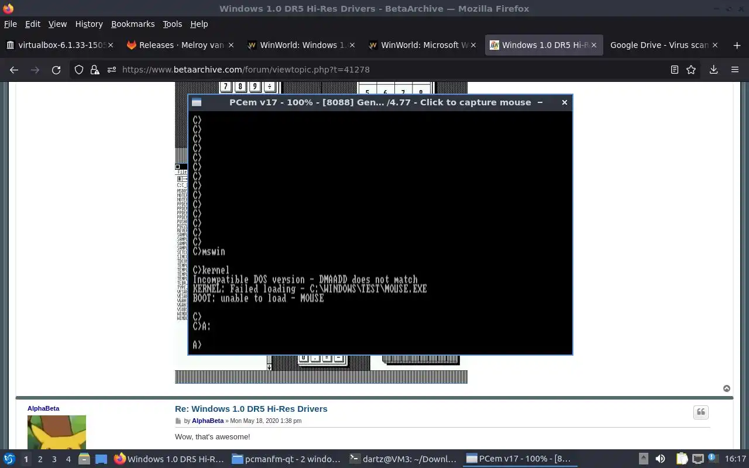
Task: Click the AlphaBeta Pikachu avatar image
Action: pyautogui.click(x=57, y=432)
